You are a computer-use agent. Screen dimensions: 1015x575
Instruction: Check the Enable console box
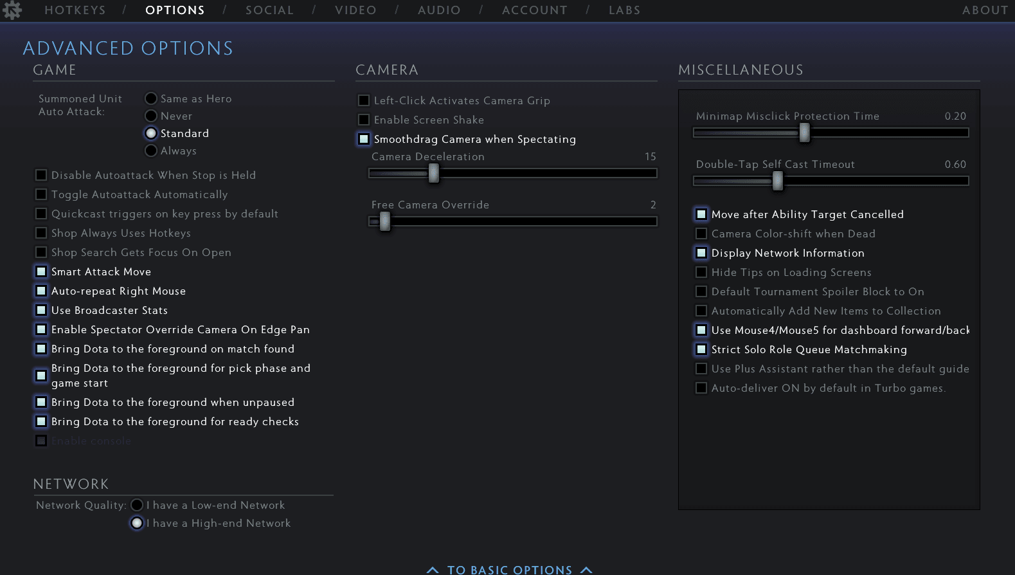(x=41, y=441)
